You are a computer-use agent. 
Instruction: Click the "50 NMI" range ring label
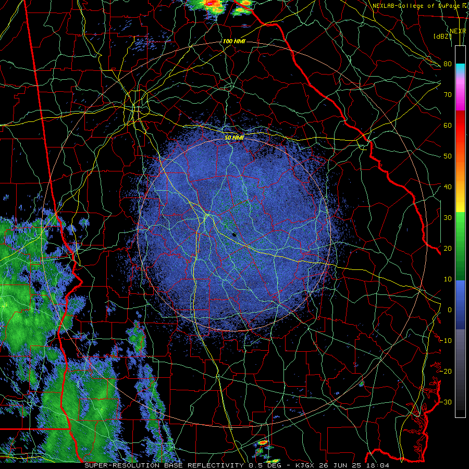pyautogui.click(x=234, y=138)
